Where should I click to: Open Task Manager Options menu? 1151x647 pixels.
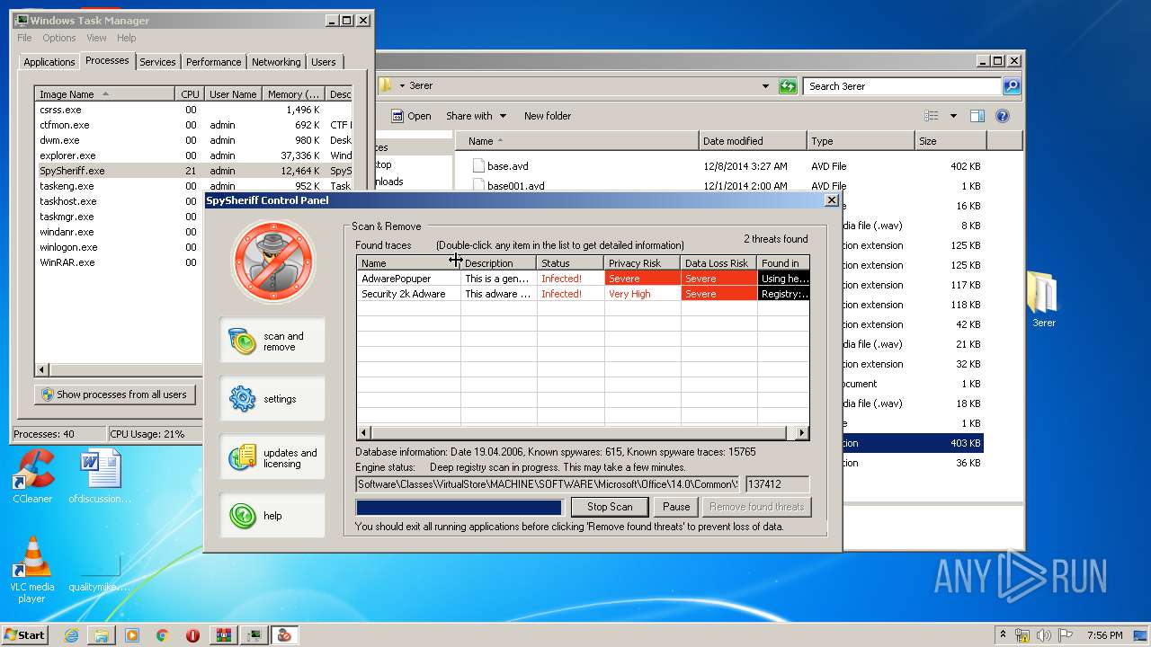tap(59, 38)
